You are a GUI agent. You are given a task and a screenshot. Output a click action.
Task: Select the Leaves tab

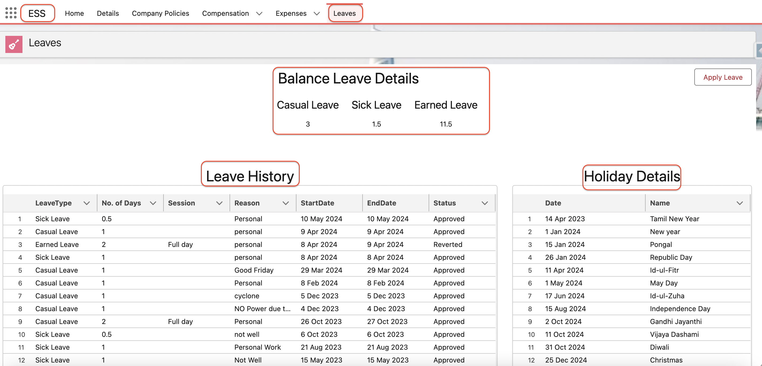(x=345, y=13)
